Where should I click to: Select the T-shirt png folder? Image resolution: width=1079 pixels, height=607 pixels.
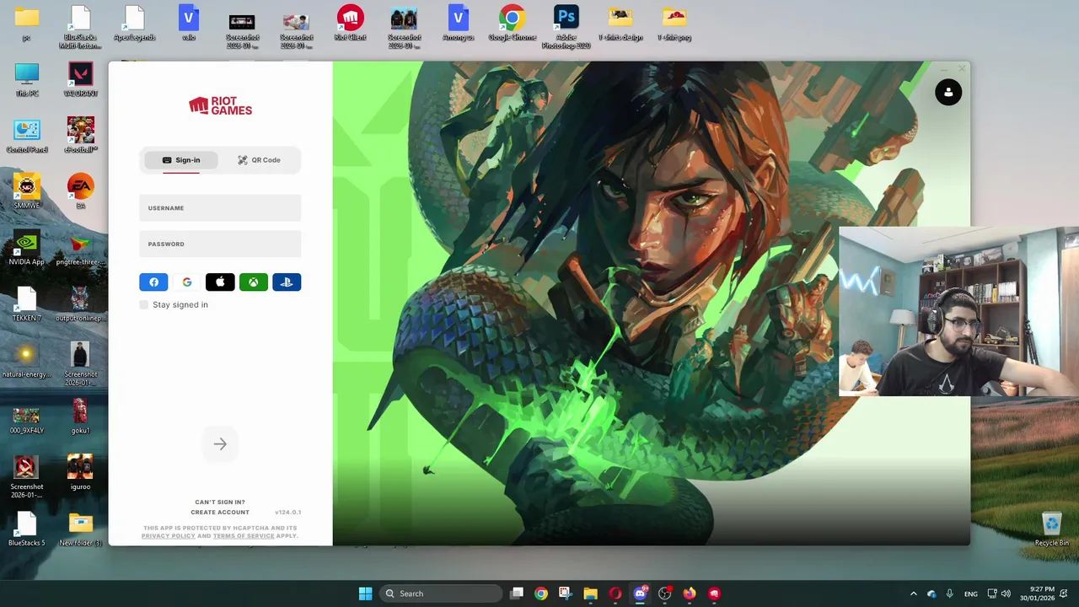click(674, 24)
